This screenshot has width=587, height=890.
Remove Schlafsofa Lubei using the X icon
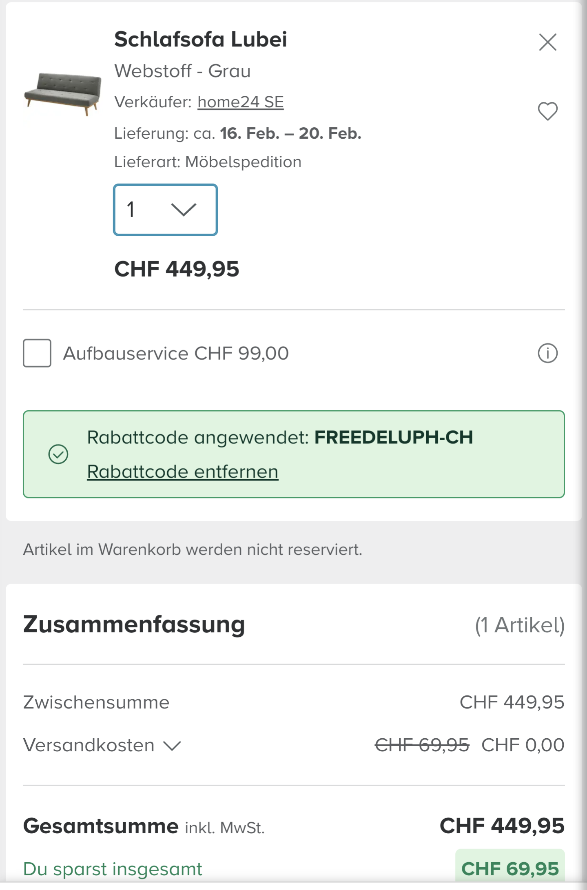pos(547,42)
